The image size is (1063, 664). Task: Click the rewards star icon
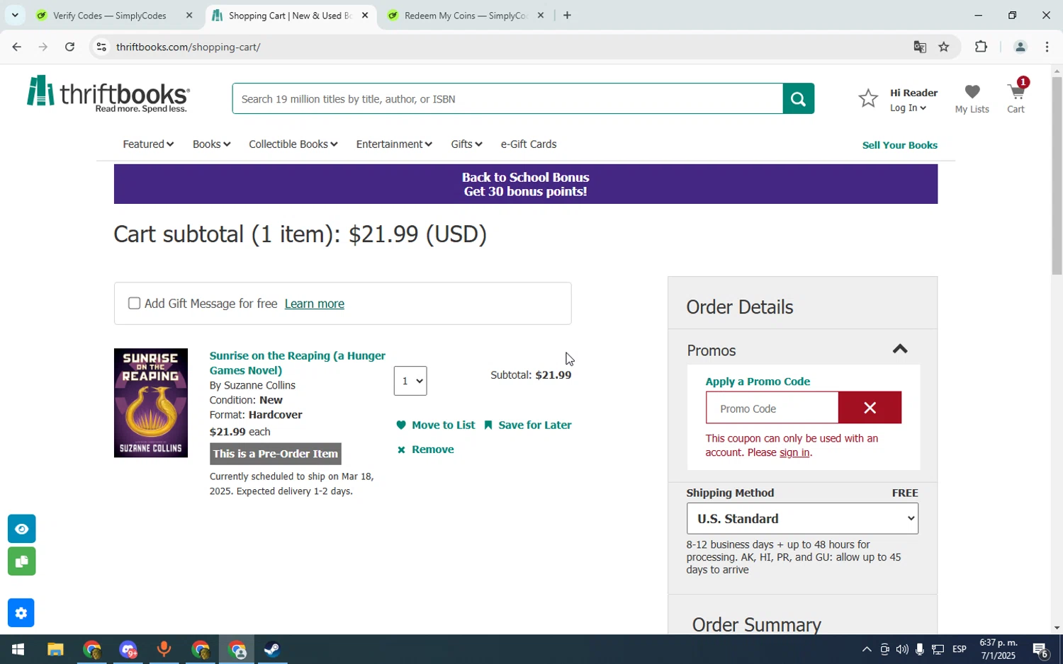(x=868, y=98)
